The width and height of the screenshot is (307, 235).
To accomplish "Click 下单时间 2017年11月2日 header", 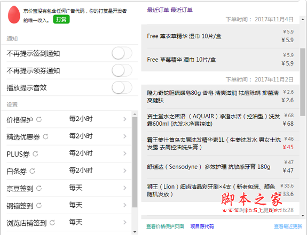I will tap(259, 79).
